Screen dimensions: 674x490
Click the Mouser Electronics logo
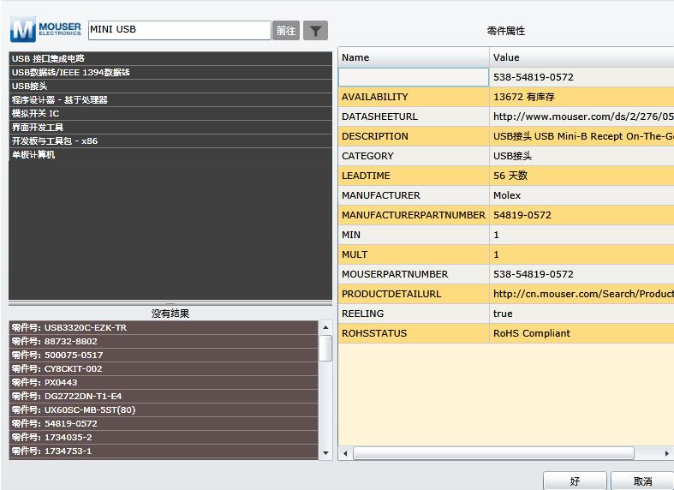(46, 29)
